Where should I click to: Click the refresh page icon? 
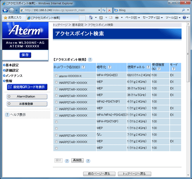104,10
